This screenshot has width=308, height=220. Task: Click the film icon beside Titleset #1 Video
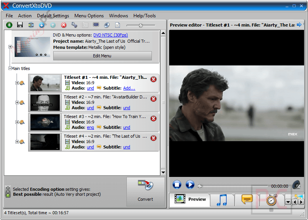[67, 83]
